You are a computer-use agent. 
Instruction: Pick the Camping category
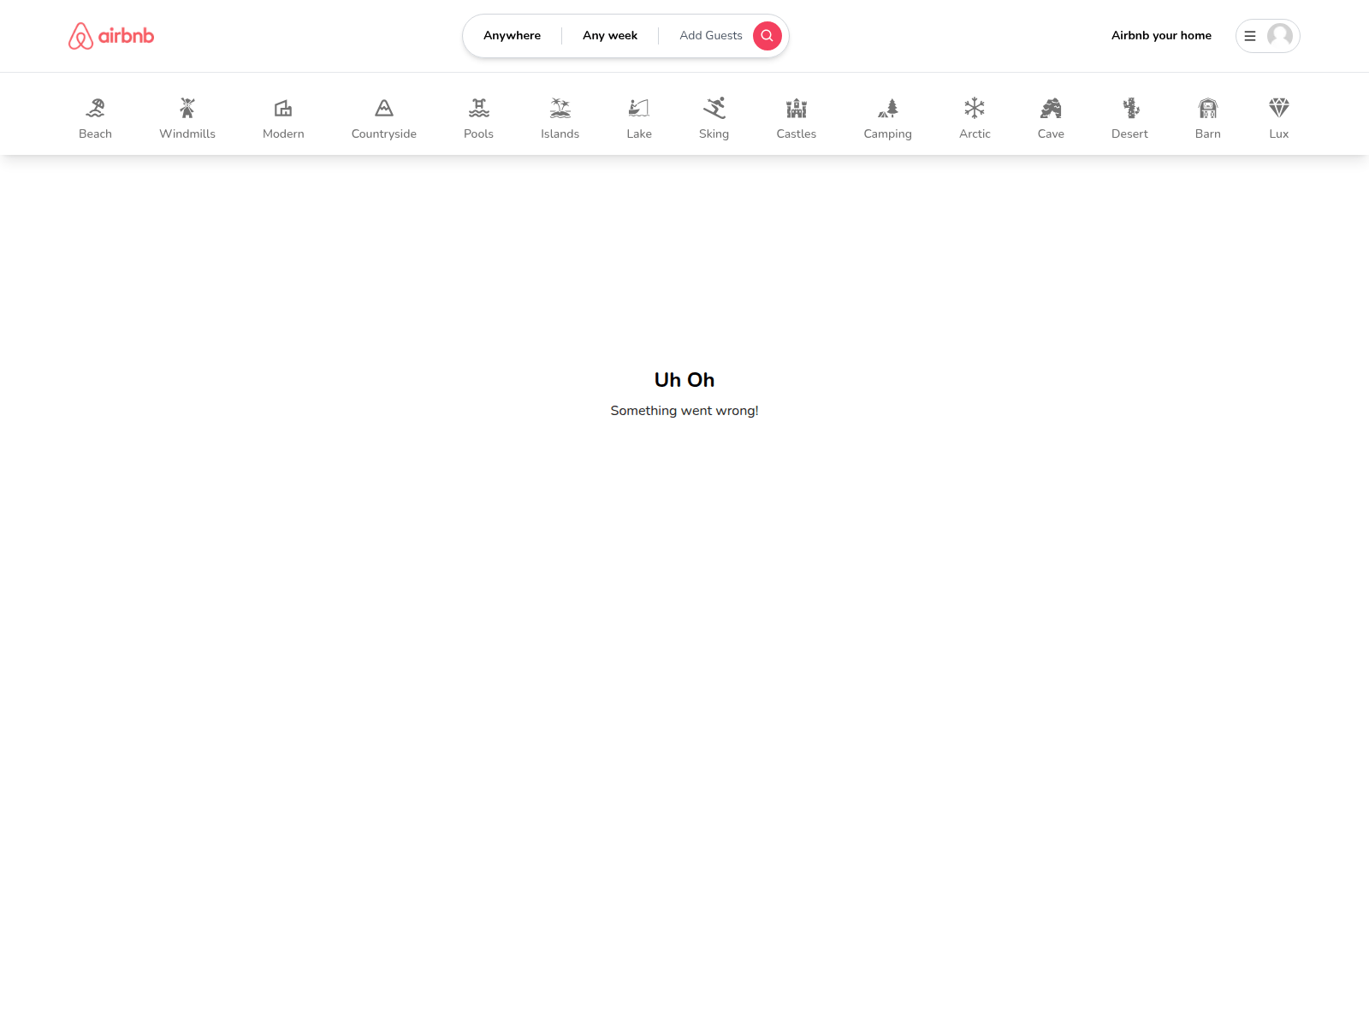(887, 110)
